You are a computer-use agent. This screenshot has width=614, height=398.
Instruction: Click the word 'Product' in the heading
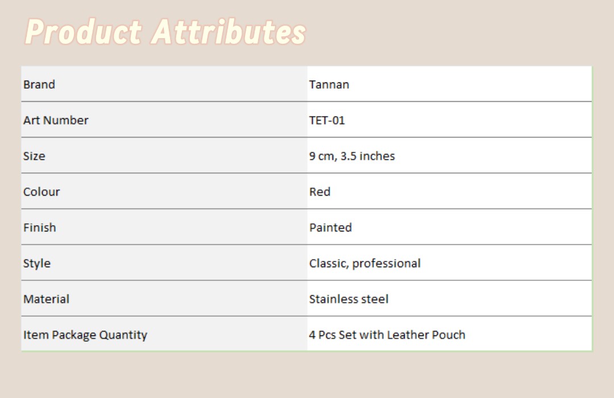tap(83, 32)
